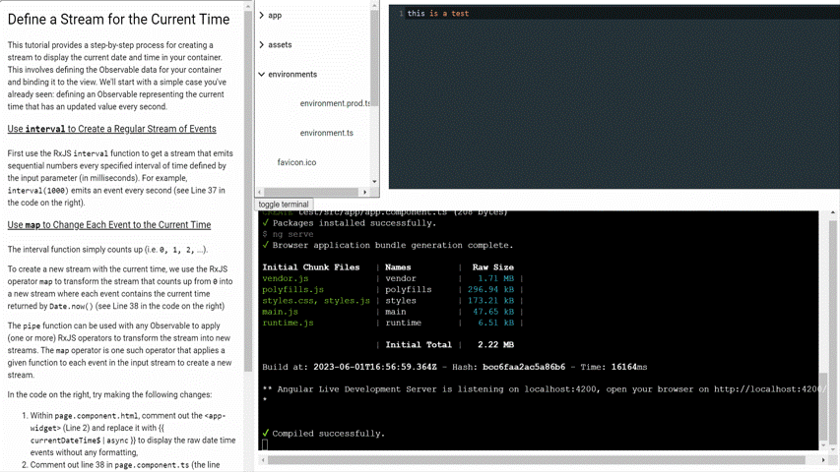Click terminal scrollbar up arrow

pos(833,213)
